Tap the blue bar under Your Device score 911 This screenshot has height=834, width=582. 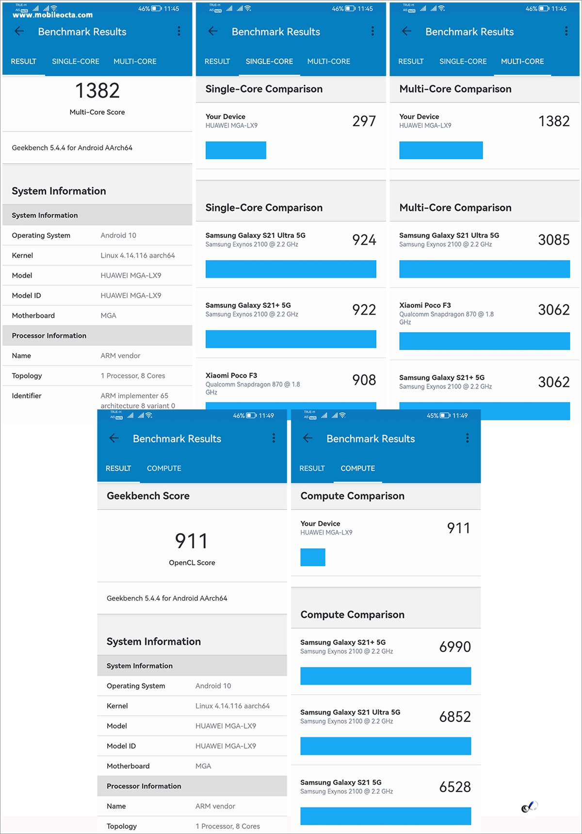[313, 557]
